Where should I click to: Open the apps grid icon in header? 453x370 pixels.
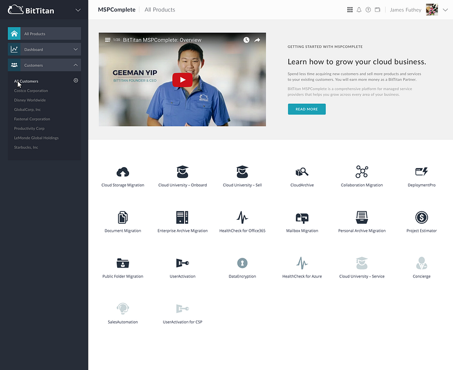point(350,10)
